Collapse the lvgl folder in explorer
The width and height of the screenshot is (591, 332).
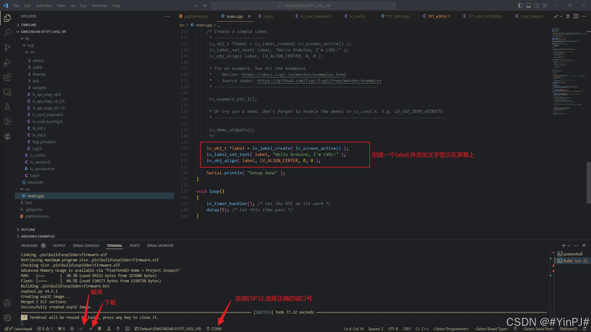pos(30,45)
